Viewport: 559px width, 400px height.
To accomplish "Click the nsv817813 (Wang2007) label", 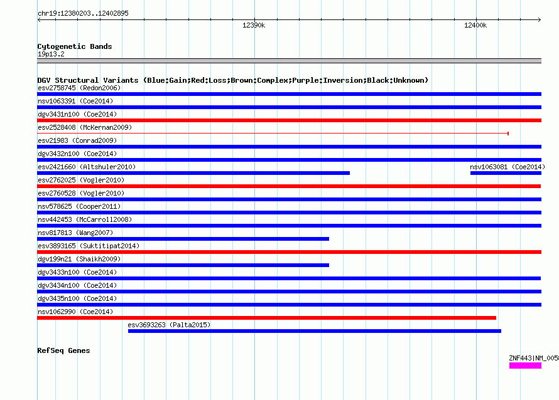I will (x=75, y=233).
